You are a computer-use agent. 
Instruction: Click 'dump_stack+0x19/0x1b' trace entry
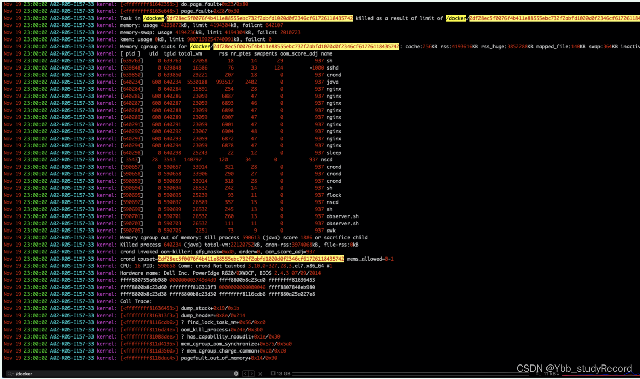[x=210, y=308]
